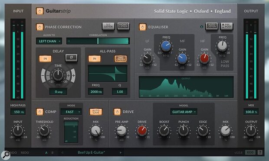Toggle the Drive section power button
269x161 pixels.
pos(117,112)
